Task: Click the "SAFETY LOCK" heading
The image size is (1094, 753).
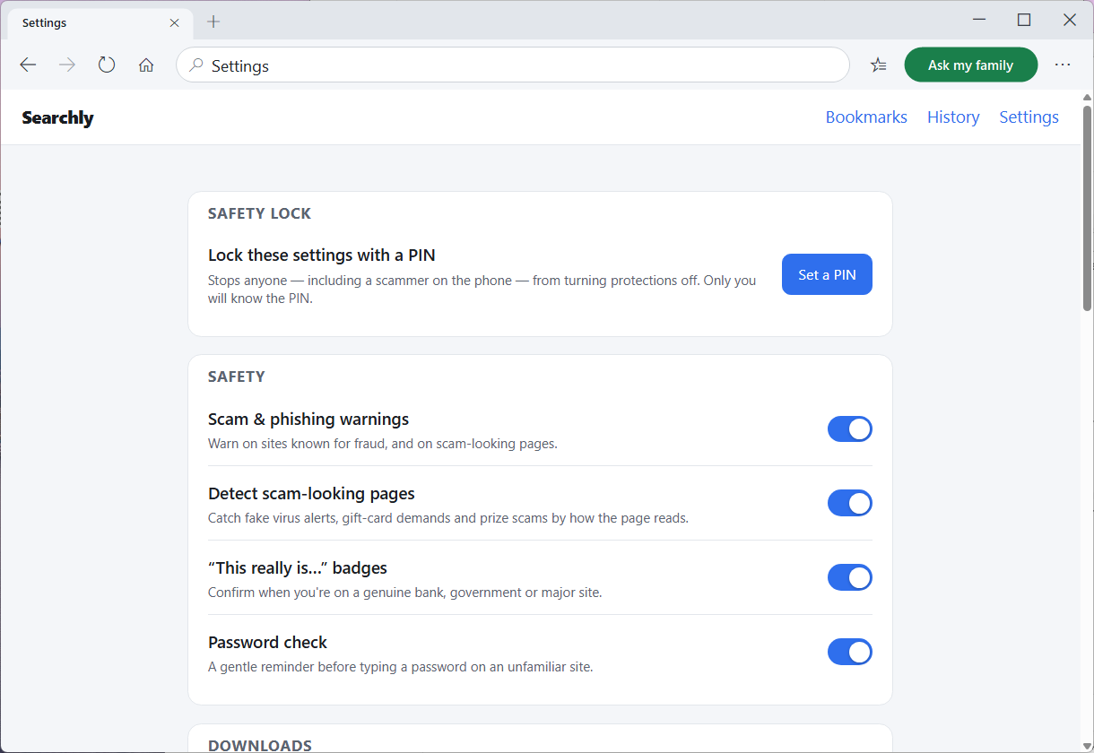Action: 260,213
